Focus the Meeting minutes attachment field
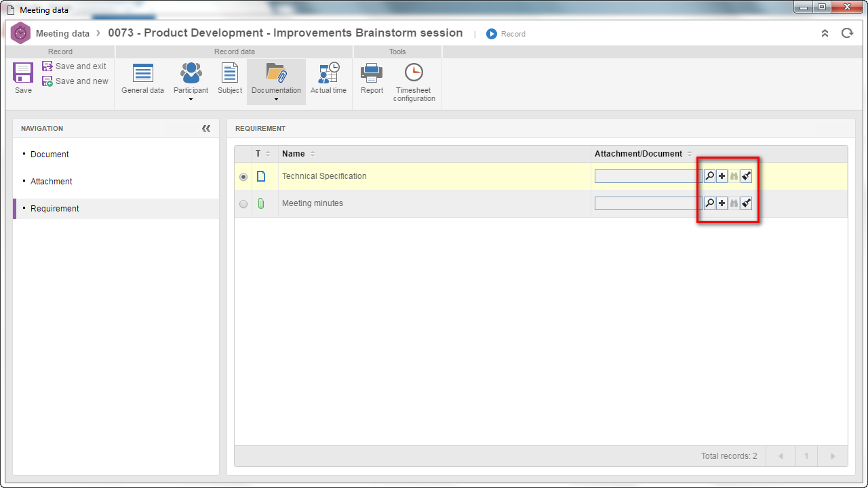The height and width of the screenshot is (488, 868). (x=648, y=203)
